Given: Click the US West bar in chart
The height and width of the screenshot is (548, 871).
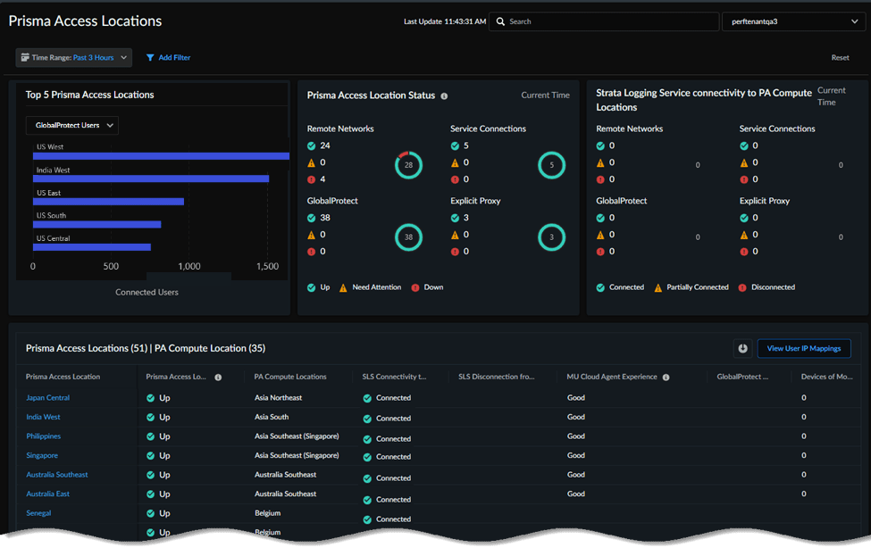Looking at the screenshot, I should click(x=161, y=156).
